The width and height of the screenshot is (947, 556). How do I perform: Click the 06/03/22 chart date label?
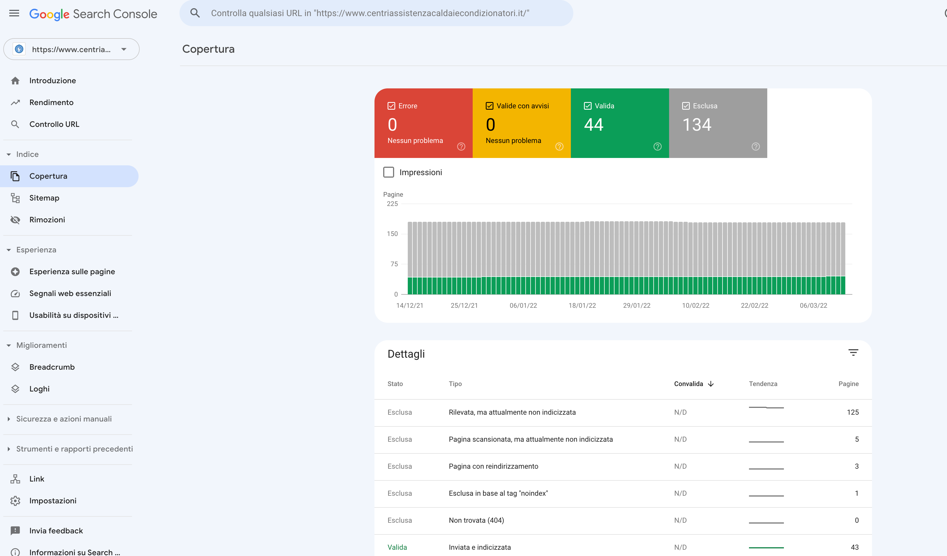(x=813, y=306)
